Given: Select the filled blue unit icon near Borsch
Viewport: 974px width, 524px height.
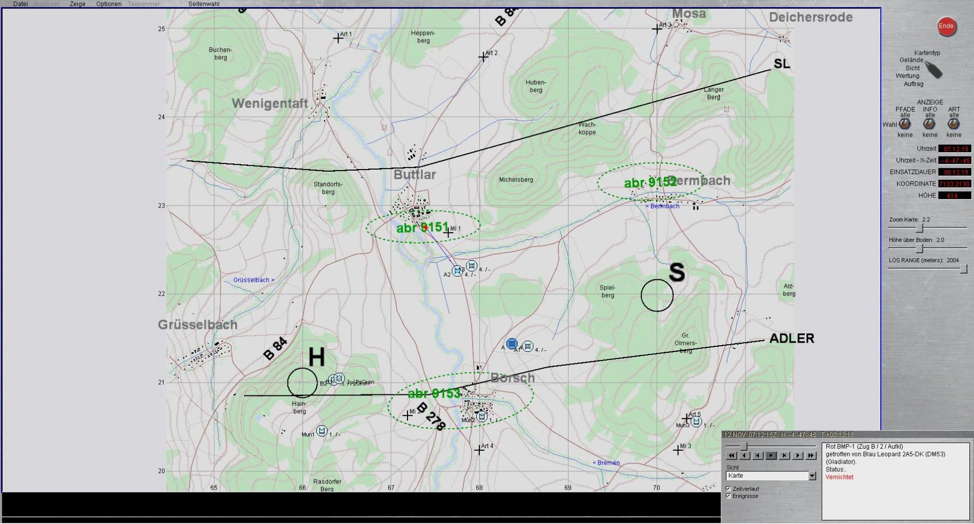Looking at the screenshot, I should [x=512, y=344].
